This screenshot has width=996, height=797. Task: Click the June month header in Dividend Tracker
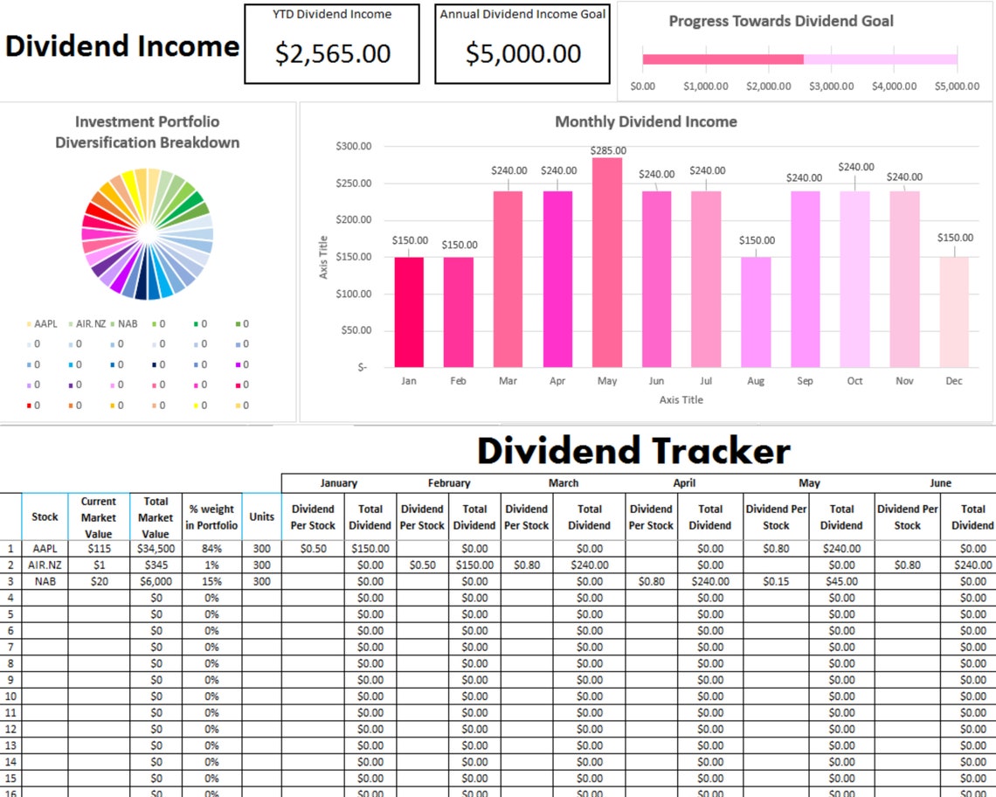click(943, 482)
